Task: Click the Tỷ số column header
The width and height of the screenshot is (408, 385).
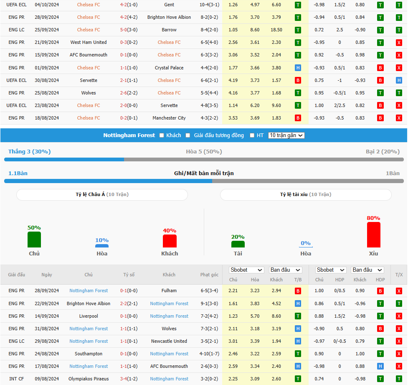Action: (129, 275)
